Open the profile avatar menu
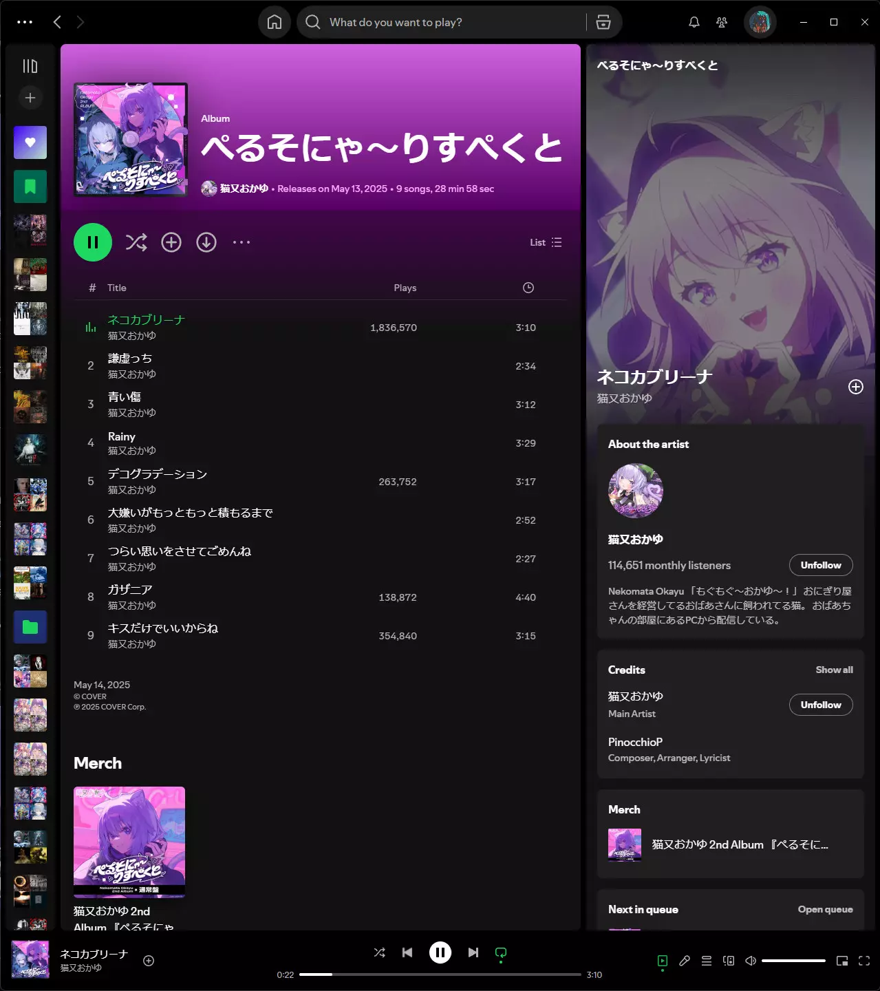 [x=760, y=22]
